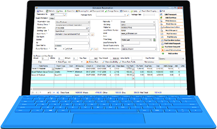Click the Hotel Request side button
The image size is (217, 129).
pyautogui.click(x=172, y=30)
